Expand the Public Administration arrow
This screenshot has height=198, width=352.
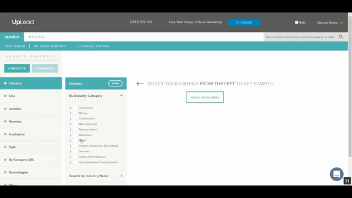70,157
